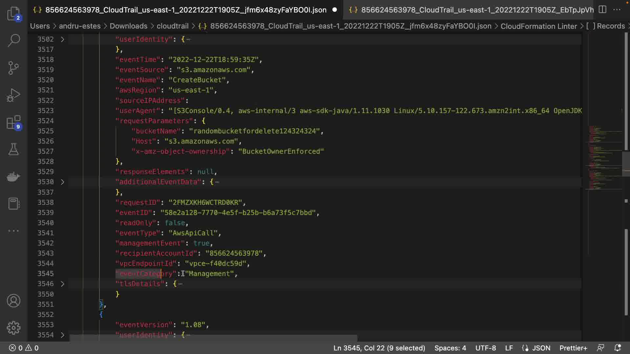Expand folded tlsDetails at line 3546
The width and height of the screenshot is (630, 354).
[x=62, y=284]
